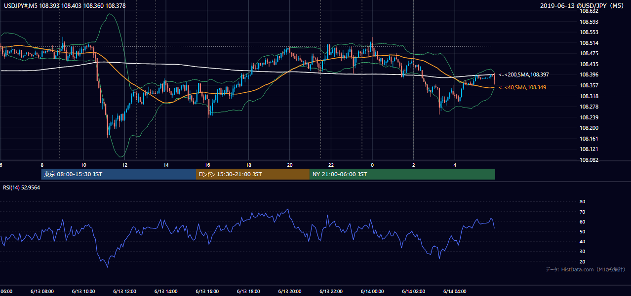Click price scale value 108.082
Viewport: 631px width, 296px height.
pyautogui.click(x=589, y=160)
